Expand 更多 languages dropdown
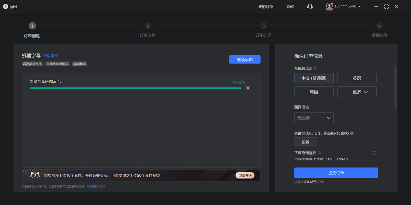Viewport: 411px width, 205px height. [x=357, y=92]
